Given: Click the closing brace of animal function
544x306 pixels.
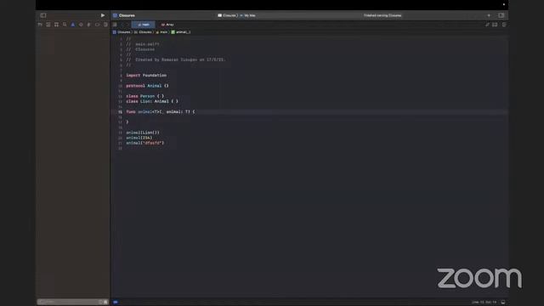Looking at the screenshot, I should [127, 122].
